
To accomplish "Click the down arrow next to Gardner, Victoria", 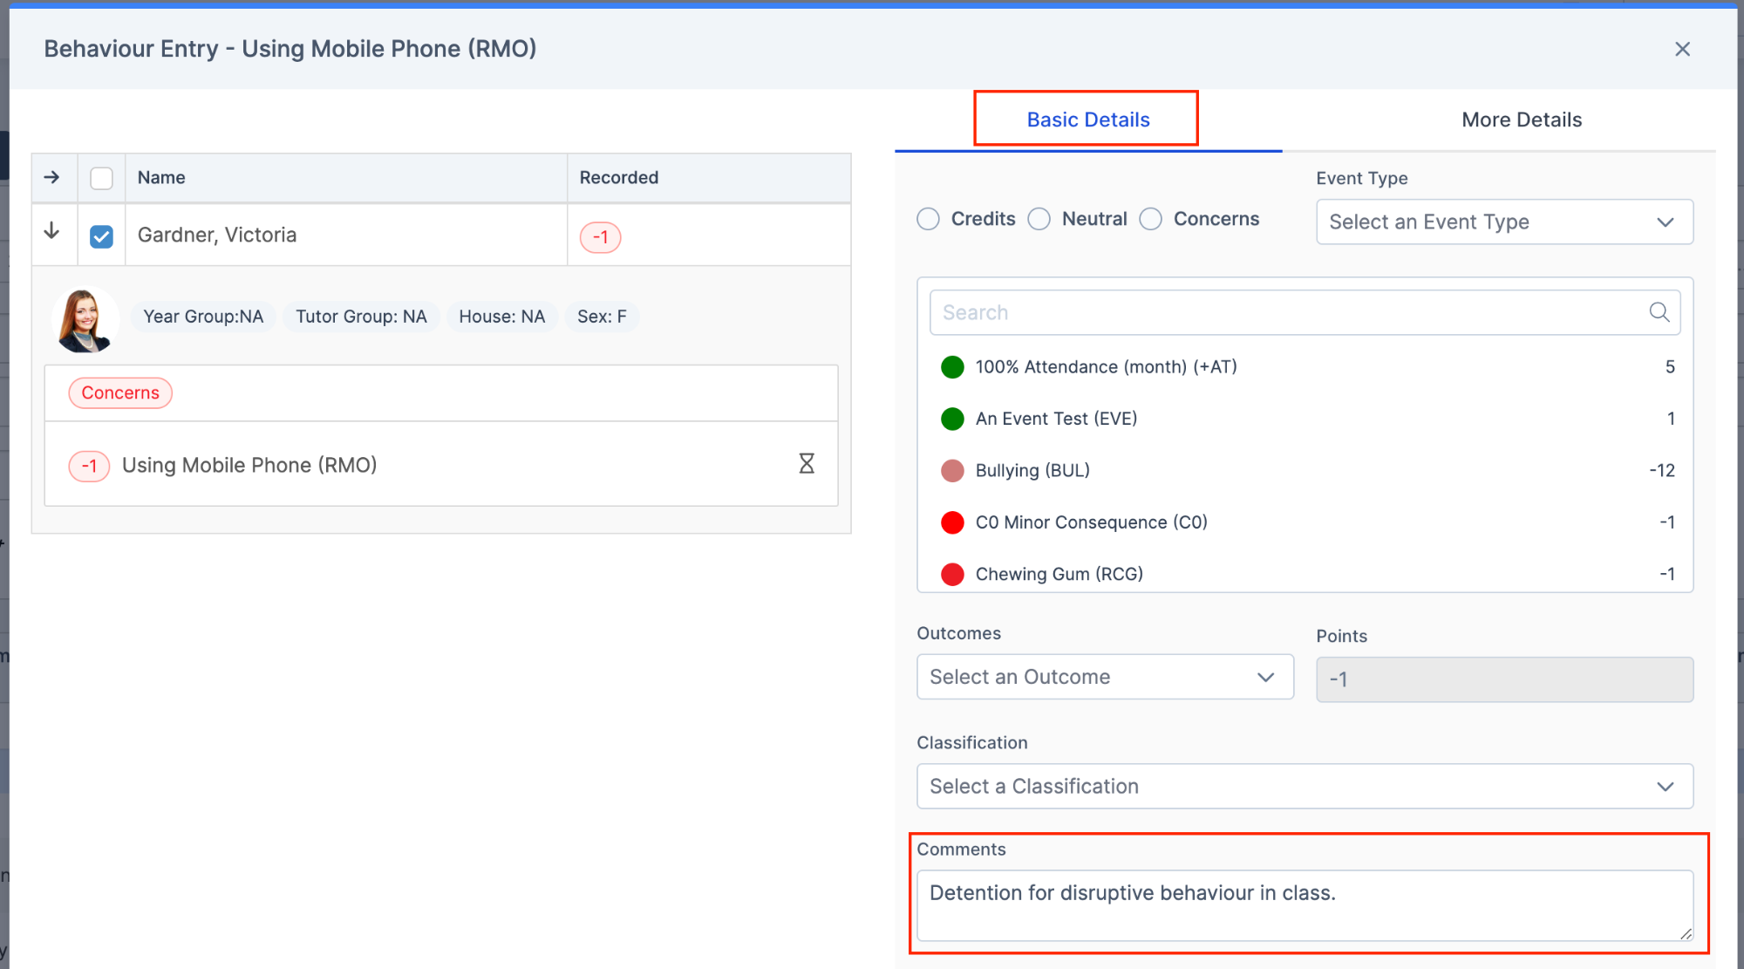I will [x=53, y=234].
